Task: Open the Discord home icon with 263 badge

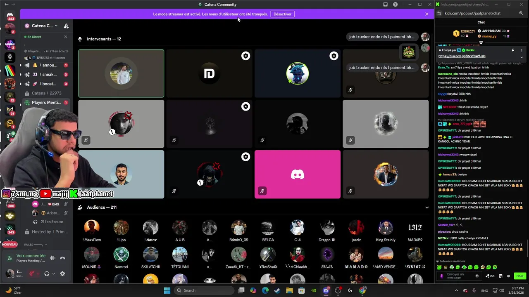Action: [x=10, y=16]
